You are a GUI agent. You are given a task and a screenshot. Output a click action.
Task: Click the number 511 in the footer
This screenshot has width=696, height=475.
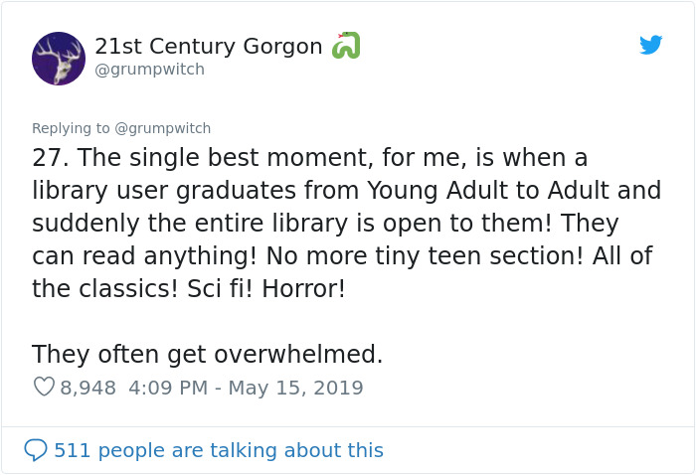coord(72,450)
